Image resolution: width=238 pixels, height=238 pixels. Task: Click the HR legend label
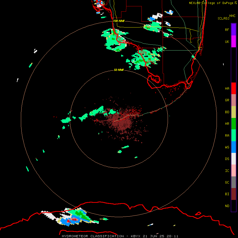pos(227,124)
